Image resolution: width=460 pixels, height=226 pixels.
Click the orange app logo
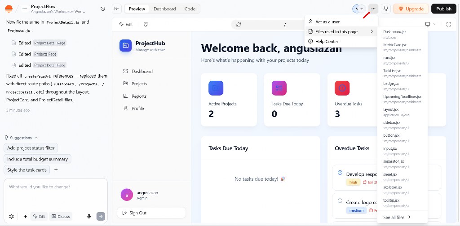tap(9, 9)
